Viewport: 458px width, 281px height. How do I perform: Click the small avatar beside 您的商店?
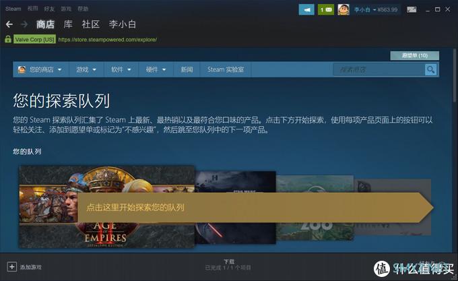tap(22, 69)
